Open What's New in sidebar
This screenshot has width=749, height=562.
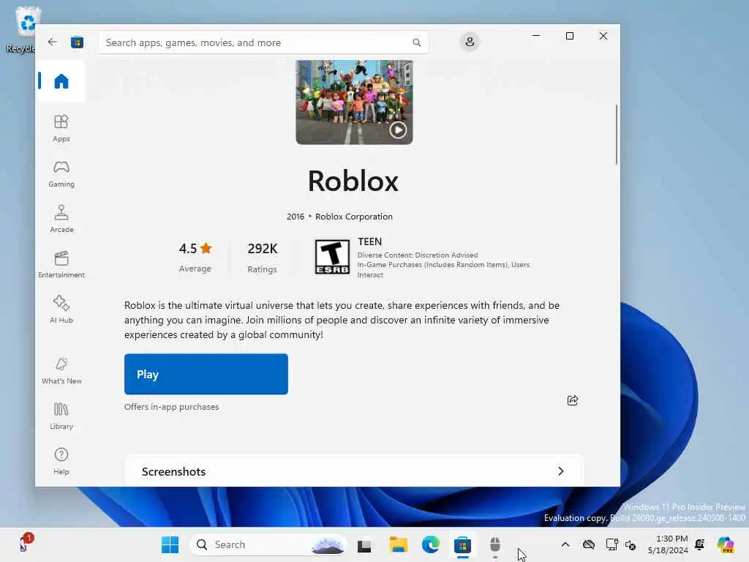pos(61,370)
